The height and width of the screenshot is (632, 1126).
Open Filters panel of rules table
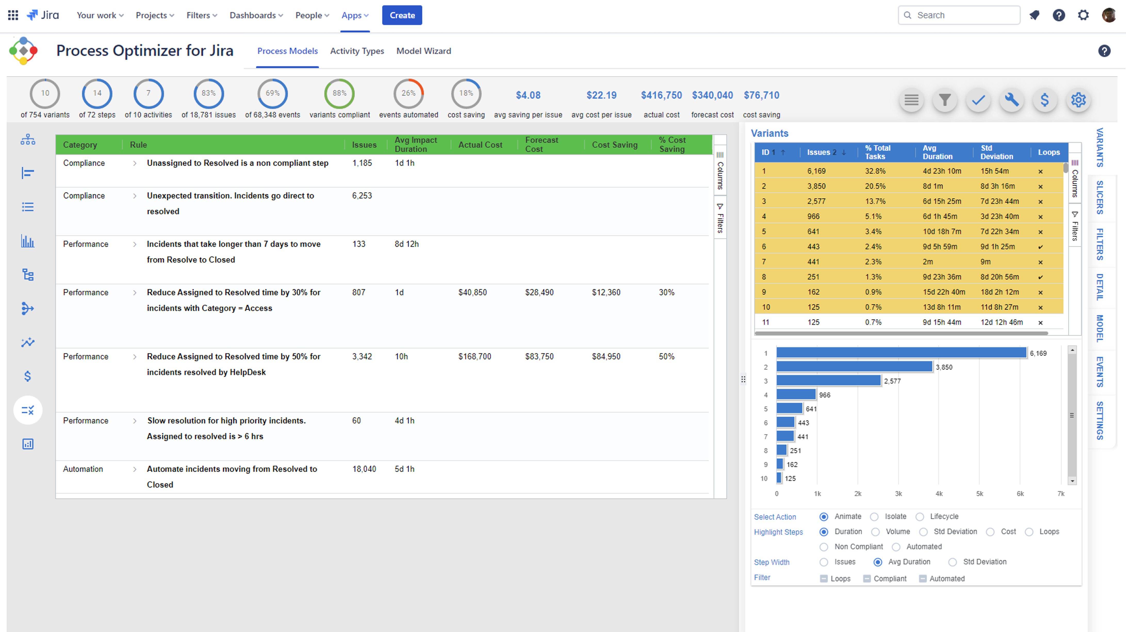(x=720, y=218)
